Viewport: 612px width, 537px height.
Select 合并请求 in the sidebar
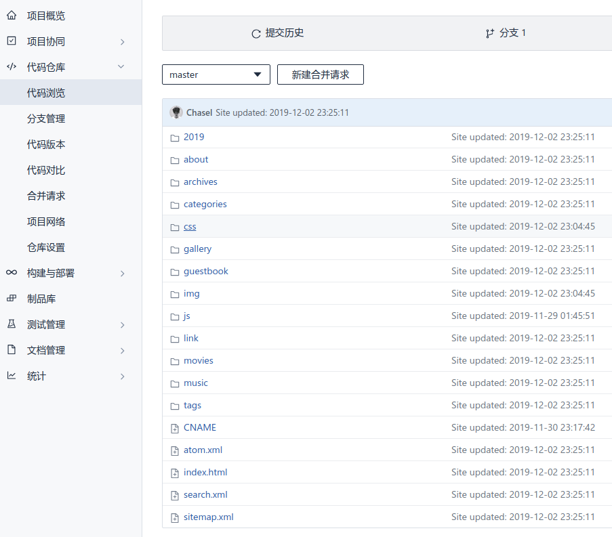pos(46,196)
